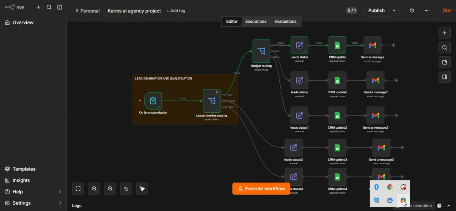Open the CRM update2 Google Sheets node
Image resolution: width=456 pixels, height=211 pixels.
click(x=337, y=115)
